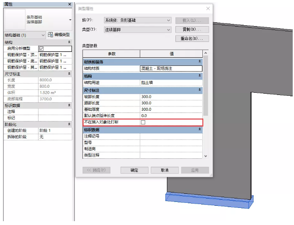Image resolution: width=294 pixels, height=225 pixels.
Task: Collapse 尺寸标注 section in type parameters
Action: pos(200,90)
